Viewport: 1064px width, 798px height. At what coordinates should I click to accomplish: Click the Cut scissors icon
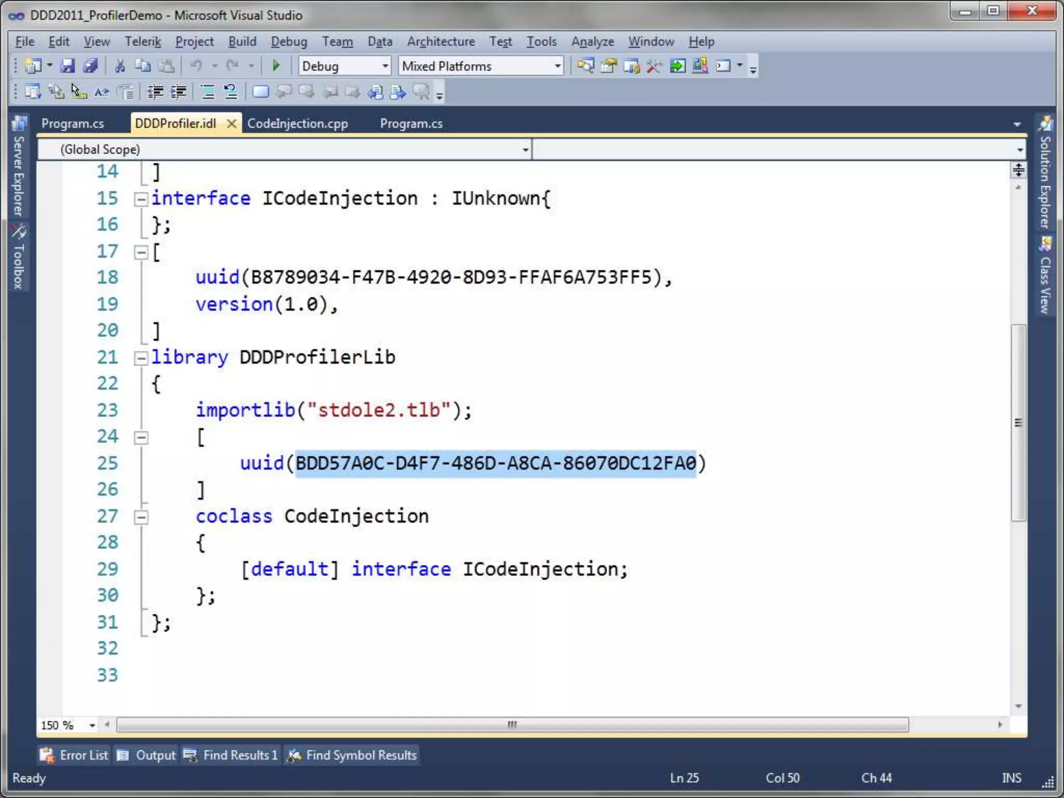point(119,66)
